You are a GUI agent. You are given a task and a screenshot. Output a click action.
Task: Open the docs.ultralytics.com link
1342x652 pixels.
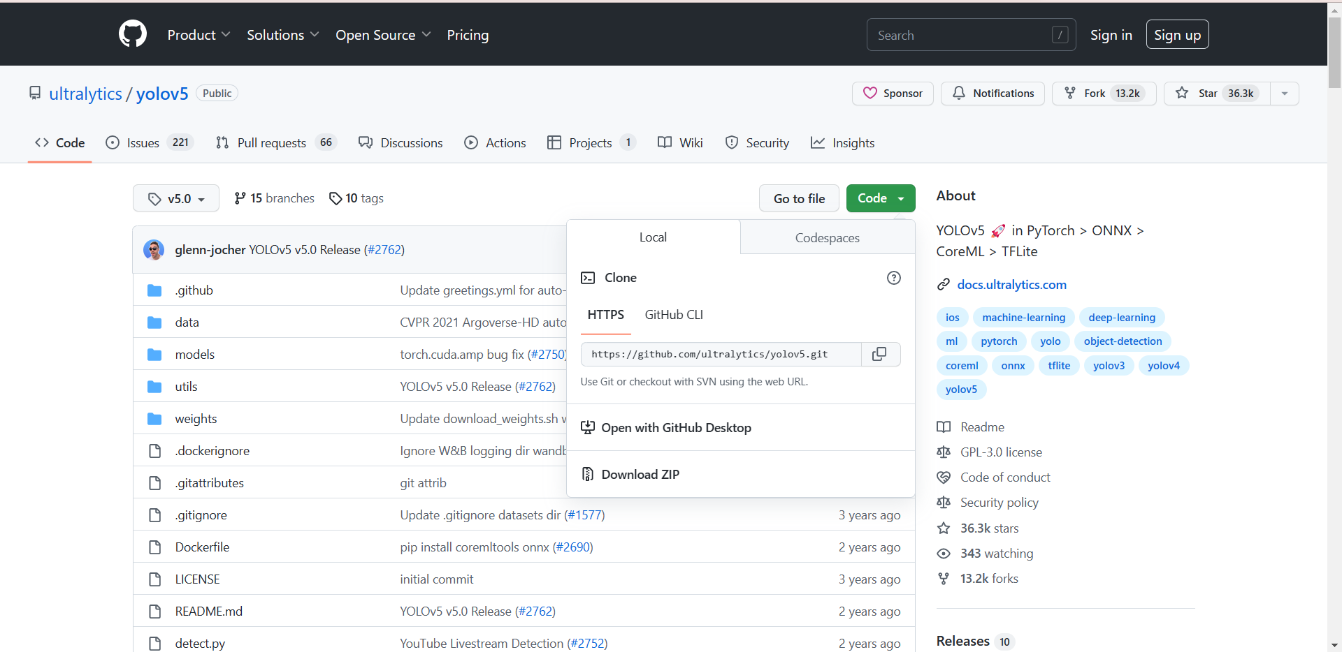pos(1011,284)
